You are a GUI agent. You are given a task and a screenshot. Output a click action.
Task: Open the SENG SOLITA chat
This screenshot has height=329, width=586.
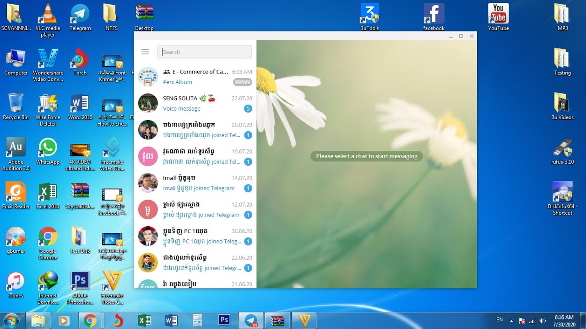click(195, 103)
